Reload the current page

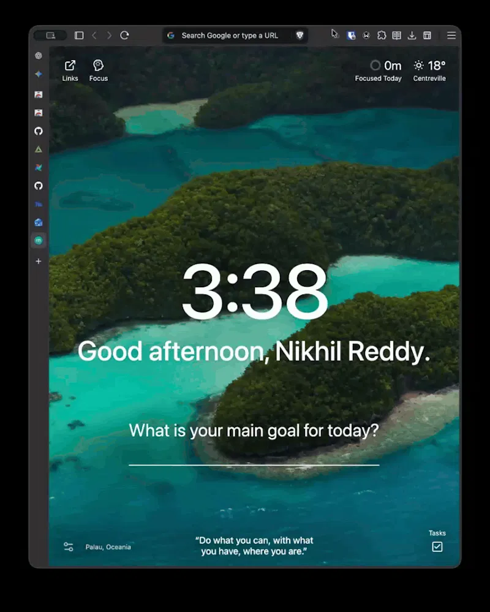(124, 36)
